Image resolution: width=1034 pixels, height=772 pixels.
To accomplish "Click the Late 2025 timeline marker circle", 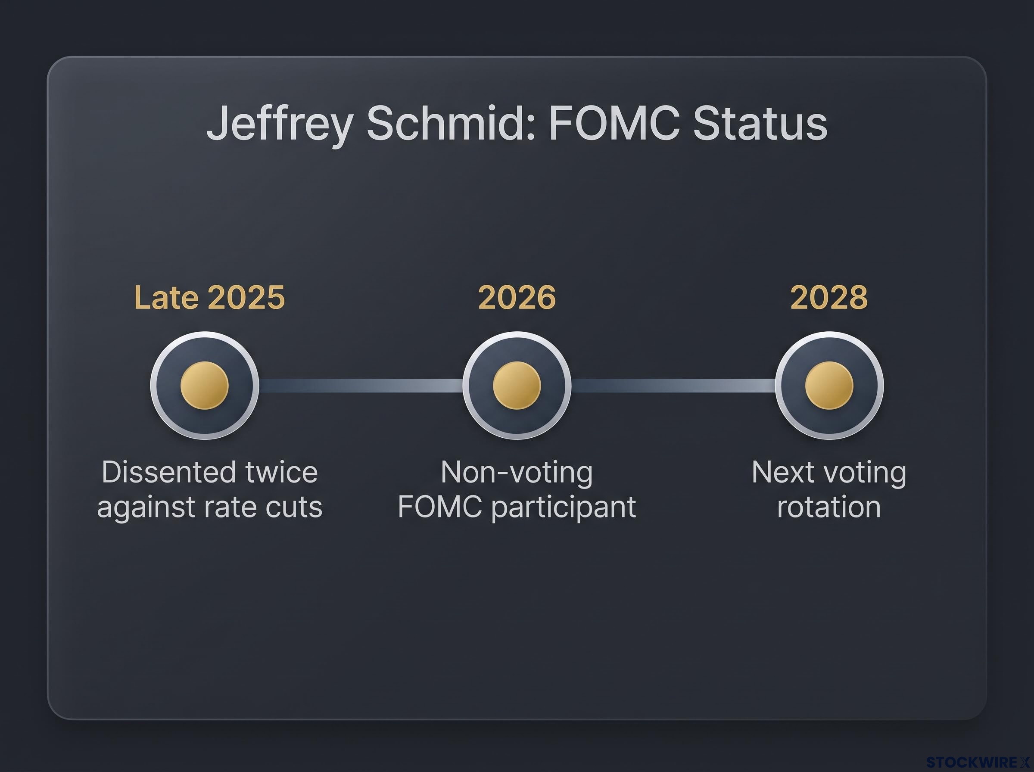I will (x=205, y=386).
